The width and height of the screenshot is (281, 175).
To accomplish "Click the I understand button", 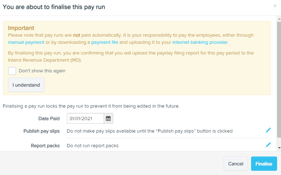I will (26, 85).
